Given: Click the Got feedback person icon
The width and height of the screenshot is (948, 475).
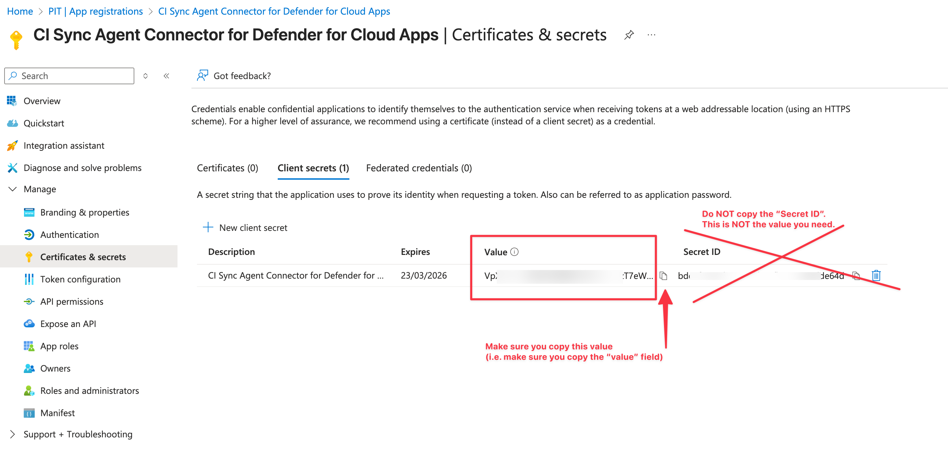Looking at the screenshot, I should click(x=203, y=76).
